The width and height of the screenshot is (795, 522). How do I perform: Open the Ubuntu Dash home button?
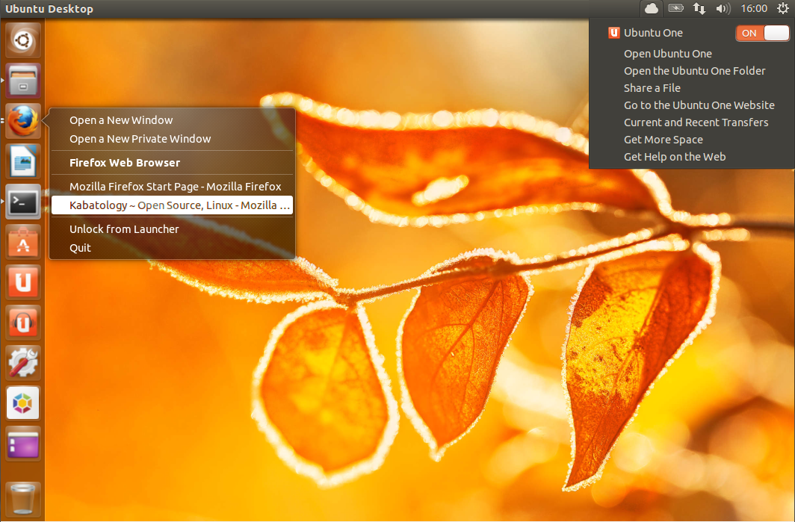coord(23,40)
